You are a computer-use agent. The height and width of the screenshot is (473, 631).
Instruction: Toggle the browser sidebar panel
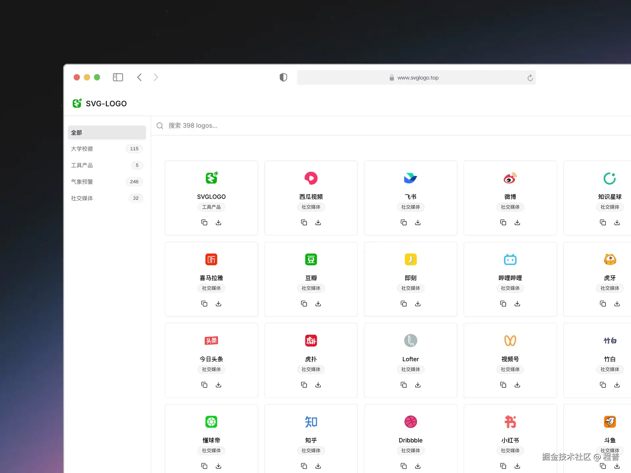(118, 77)
